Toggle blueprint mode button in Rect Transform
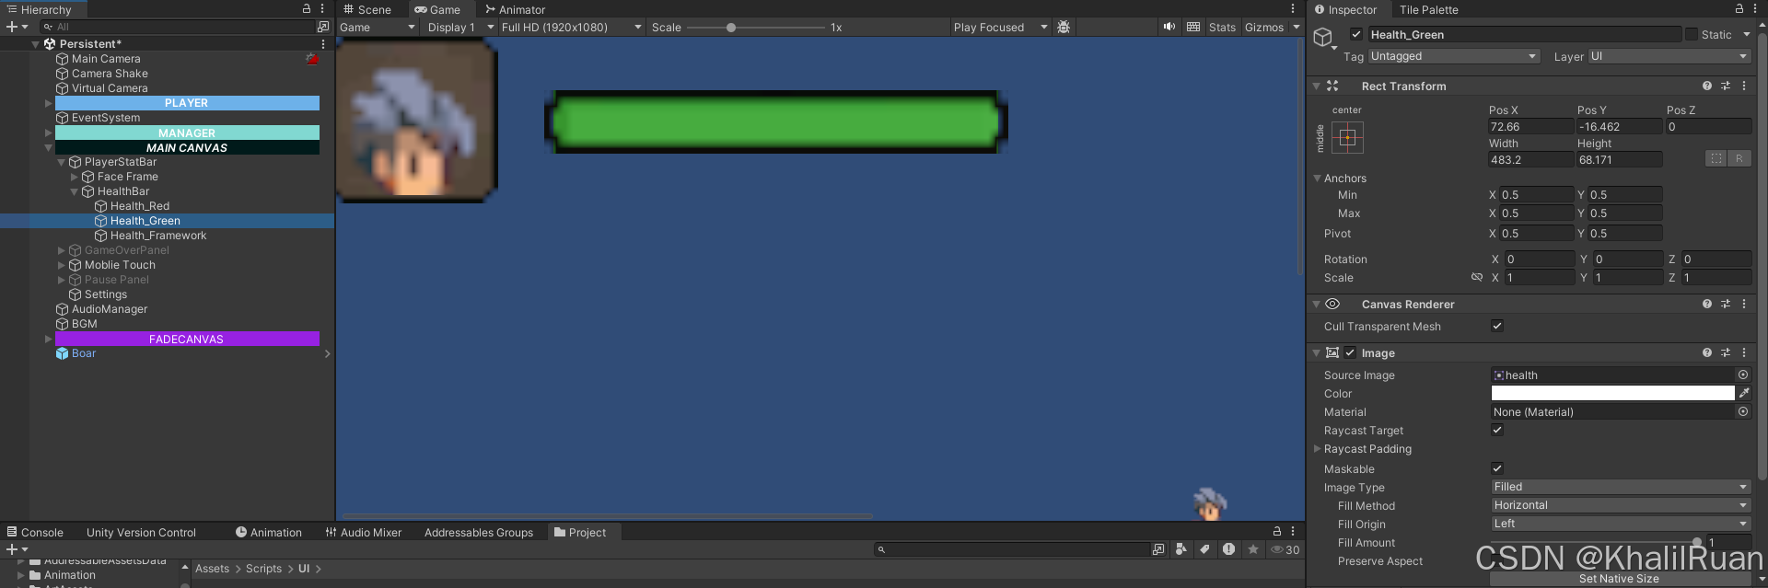Image resolution: width=1768 pixels, height=588 pixels. click(x=1716, y=159)
